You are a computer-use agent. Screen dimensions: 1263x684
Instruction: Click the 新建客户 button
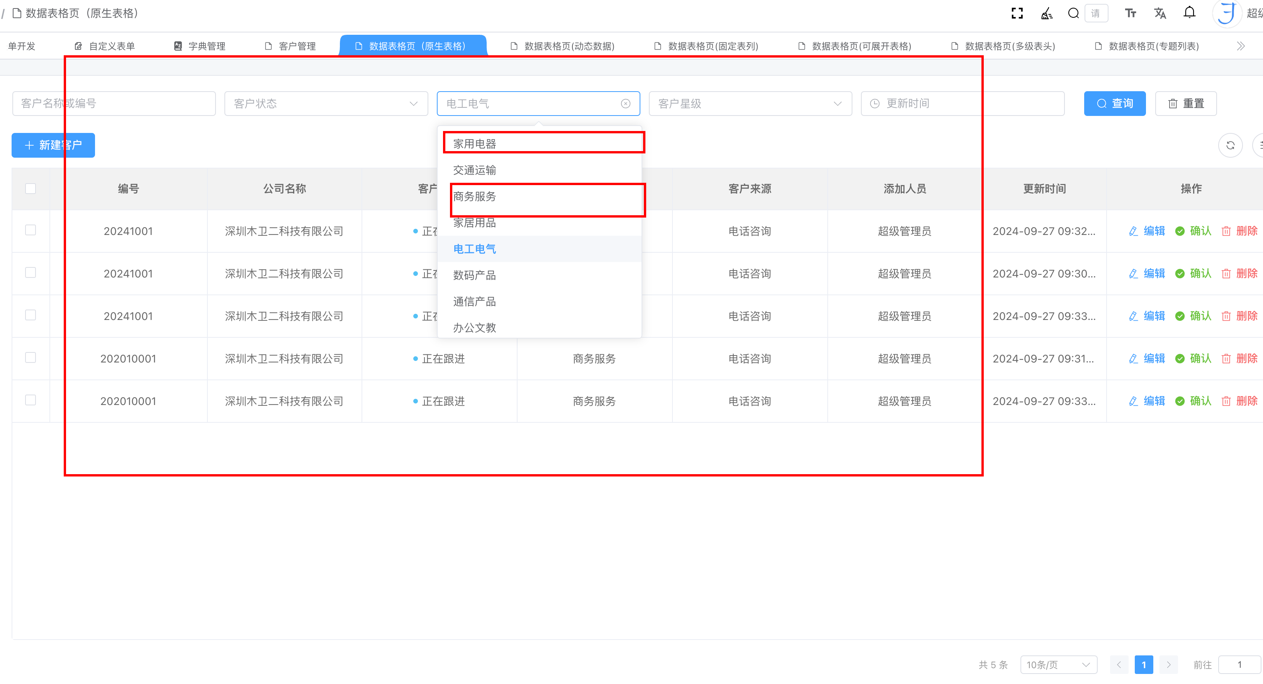tap(53, 145)
